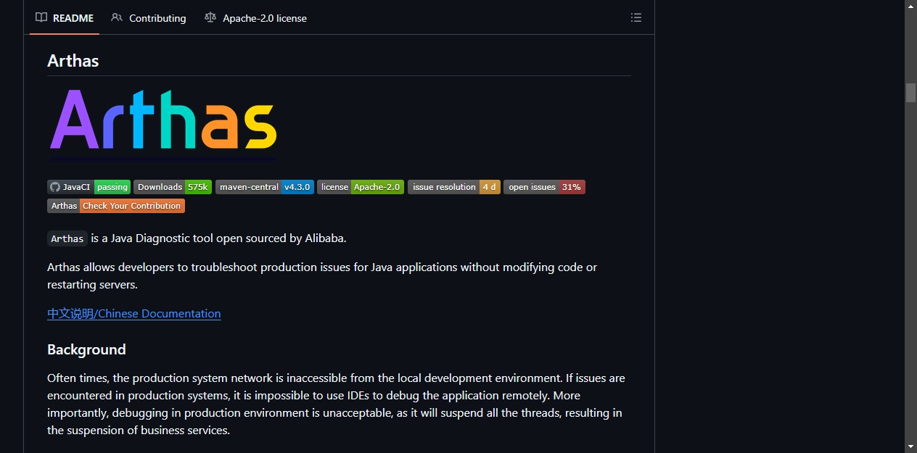Click the README book icon
Screen dimensions: 917x453
coord(41,18)
